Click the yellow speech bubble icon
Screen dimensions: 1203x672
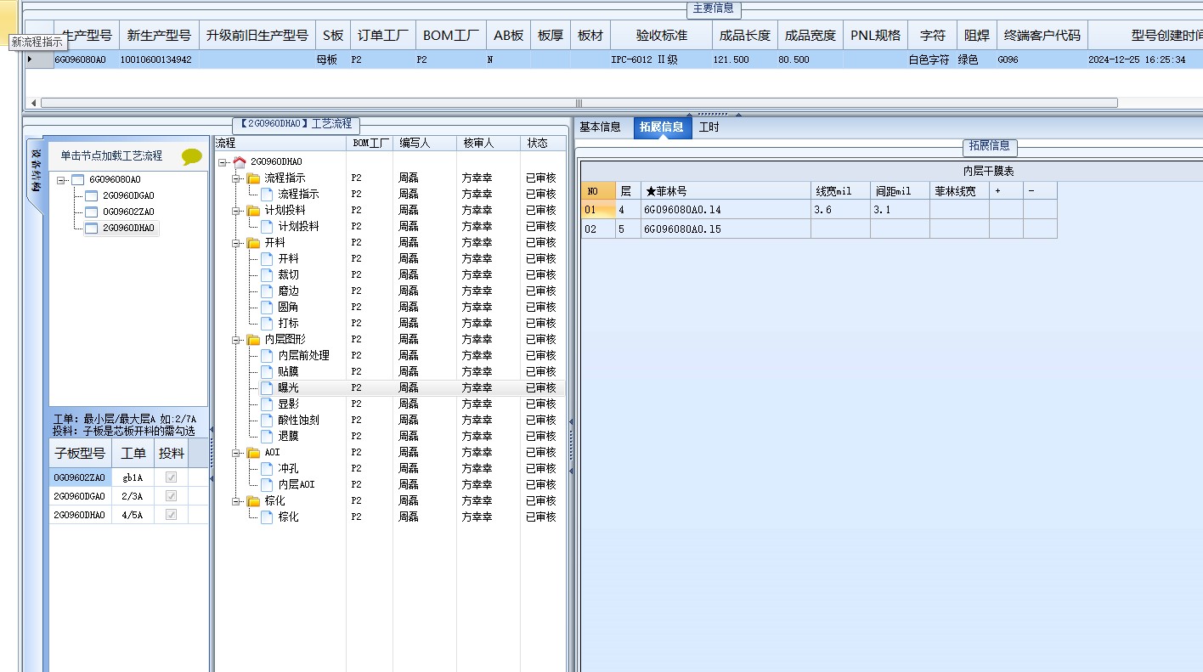[192, 157]
